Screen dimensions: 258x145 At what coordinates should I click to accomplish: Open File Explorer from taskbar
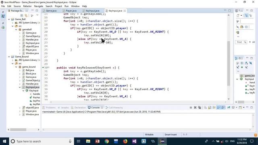point(88,141)
